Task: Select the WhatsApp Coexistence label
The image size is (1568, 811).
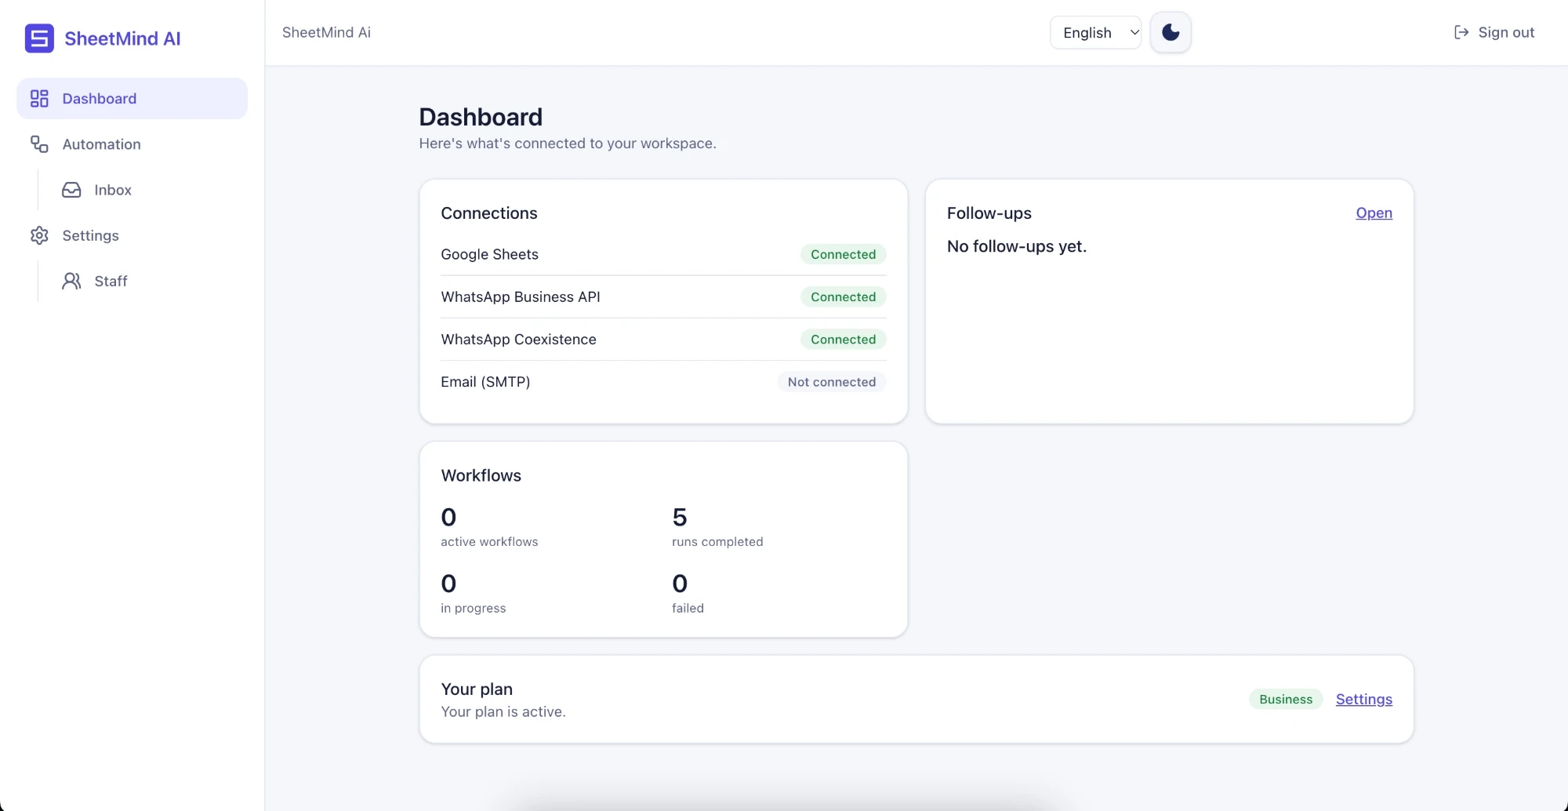Action: click(518, 339)
